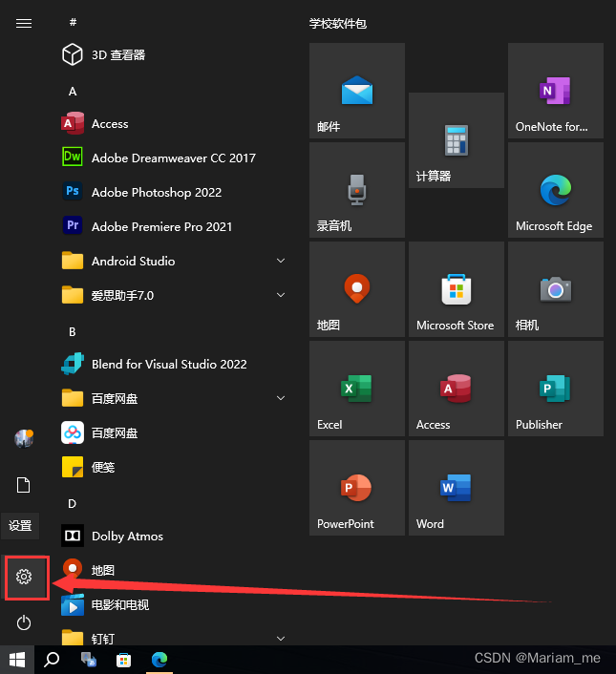
Task: Open Settings gear icon in sidebar
Action: pos(24,577)
